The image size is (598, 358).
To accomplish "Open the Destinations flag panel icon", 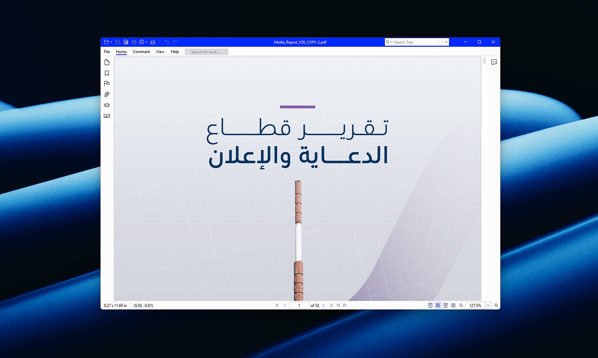I will 107,84.
